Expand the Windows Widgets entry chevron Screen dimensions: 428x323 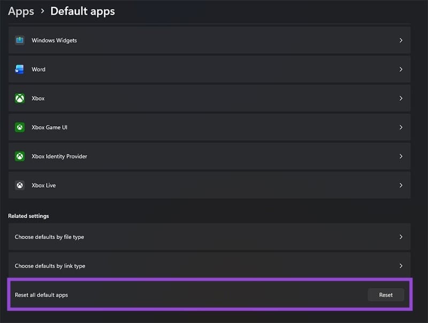(401, 40)
